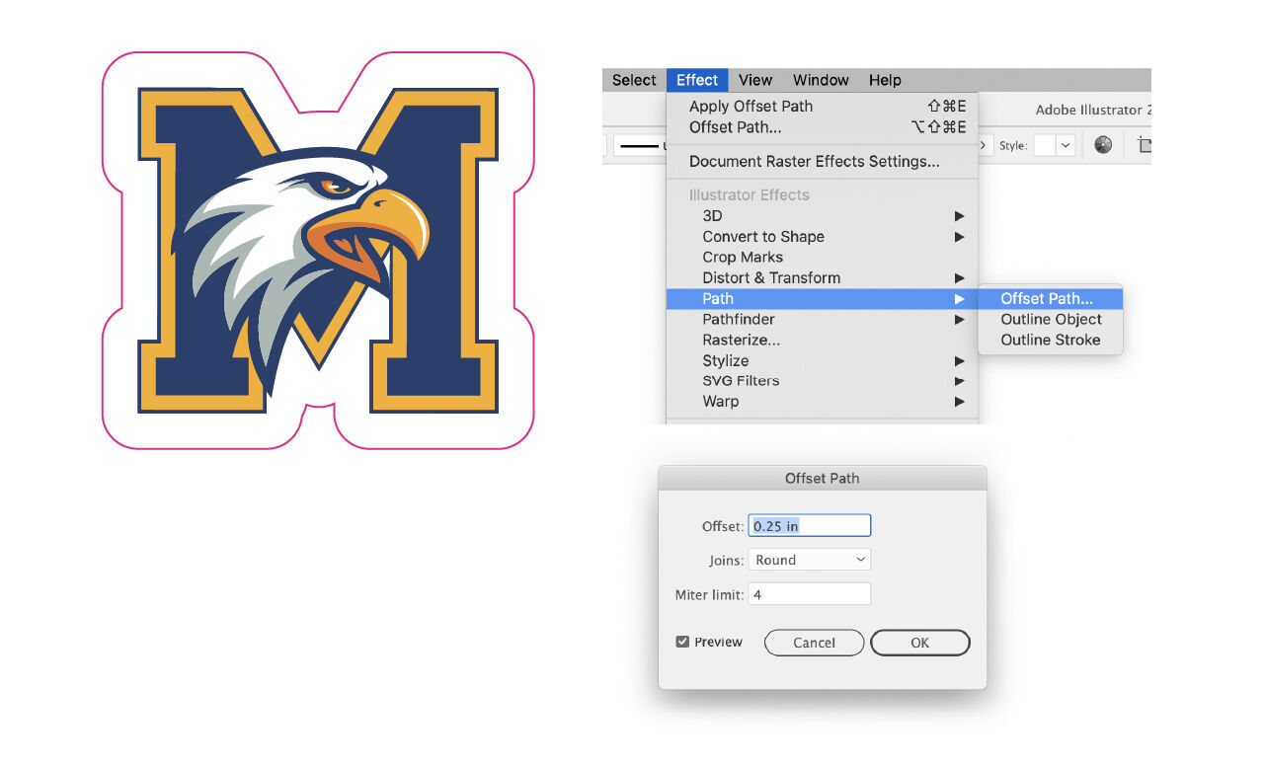
Task: Click the Illustrator Effects section header
Action: (750, 194)
